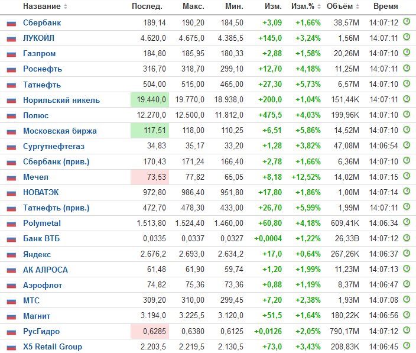The image size is (416, 353).
Task: Open the Роснефть stock link
Action: [x=43, y=69]
